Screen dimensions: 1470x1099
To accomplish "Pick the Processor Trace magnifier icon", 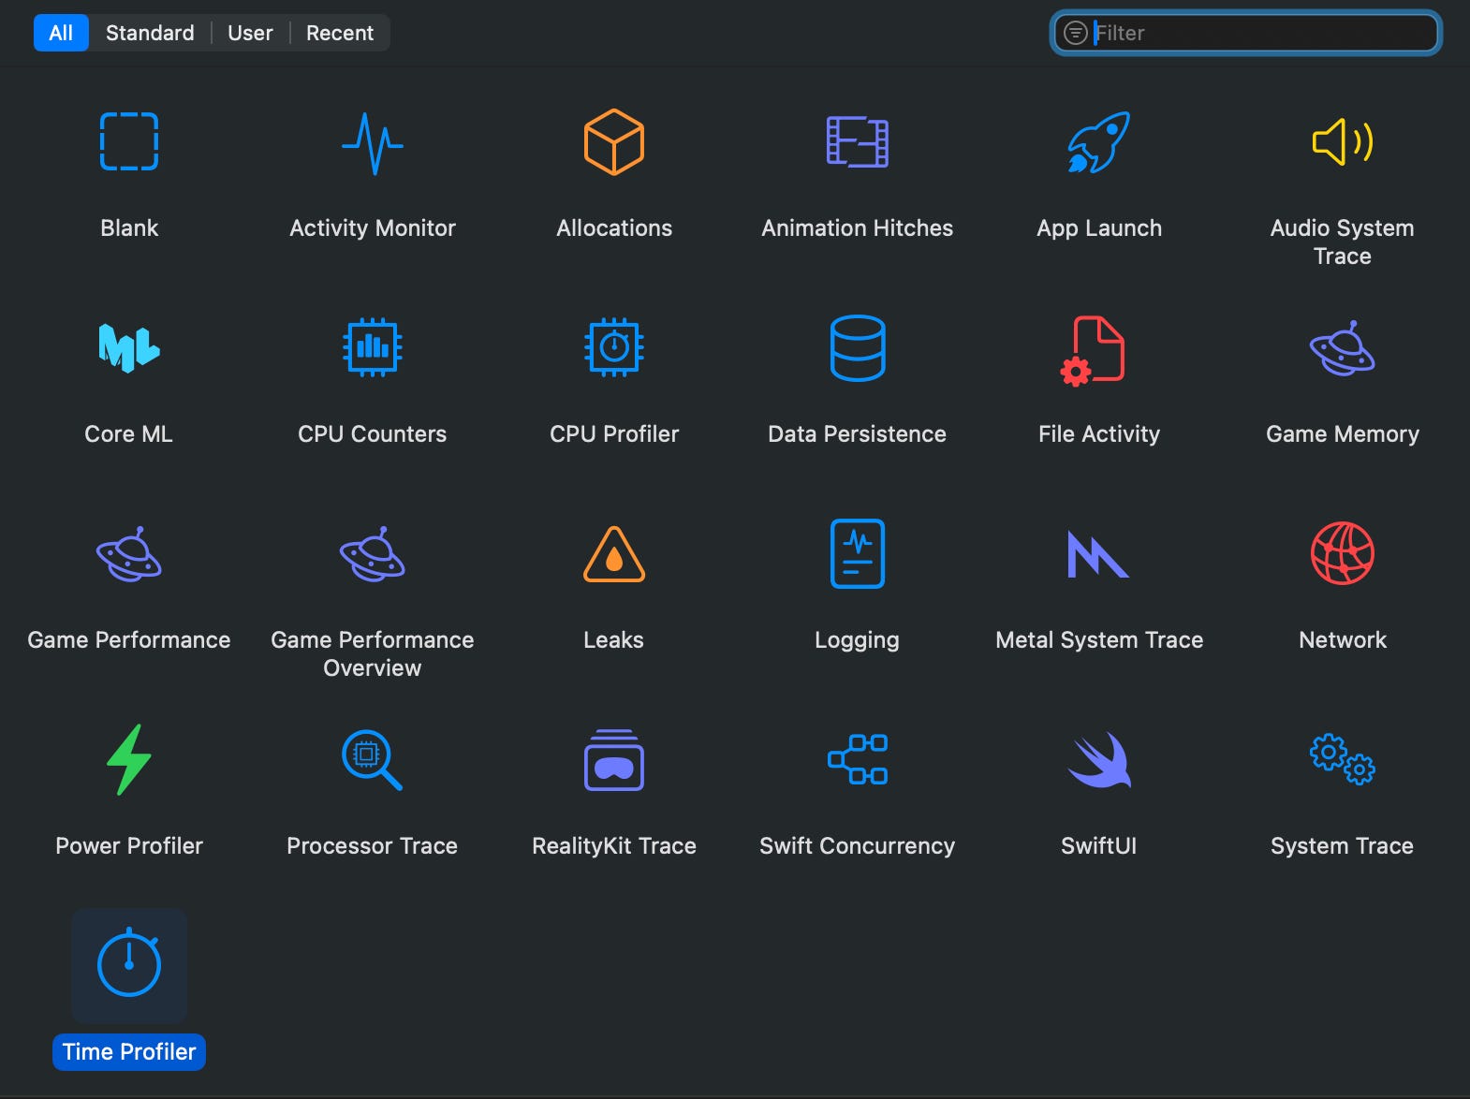I will pos(373,760).
